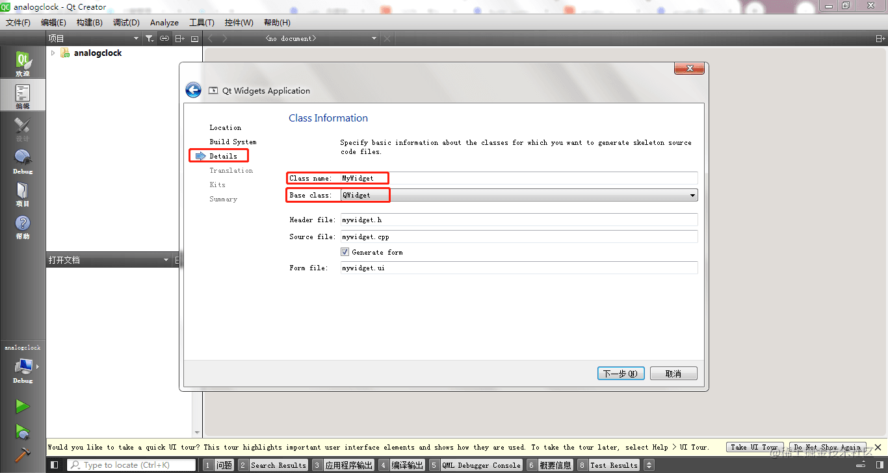The image size is (888, 473).
Task: Run the project with green arrow
Action: 23,407
